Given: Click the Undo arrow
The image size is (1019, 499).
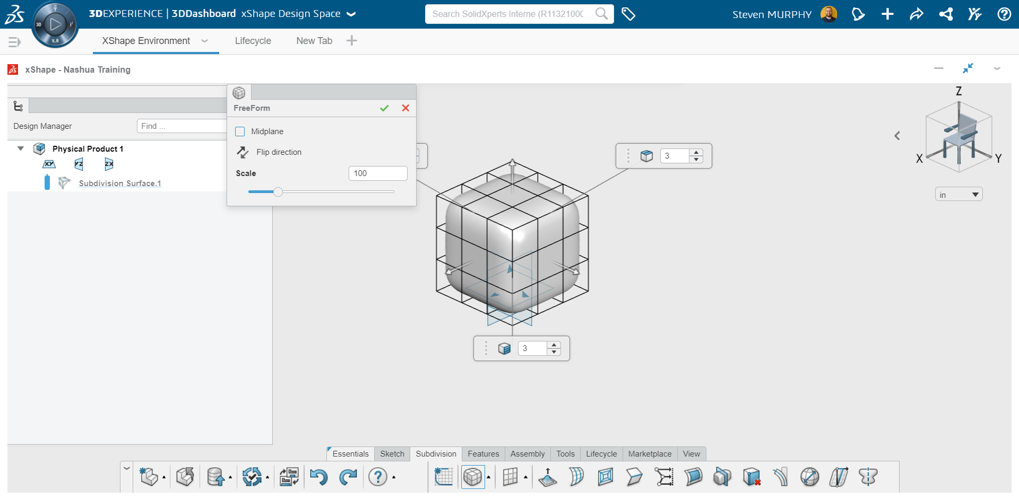Looking at the screenshot, I should 318,477.
